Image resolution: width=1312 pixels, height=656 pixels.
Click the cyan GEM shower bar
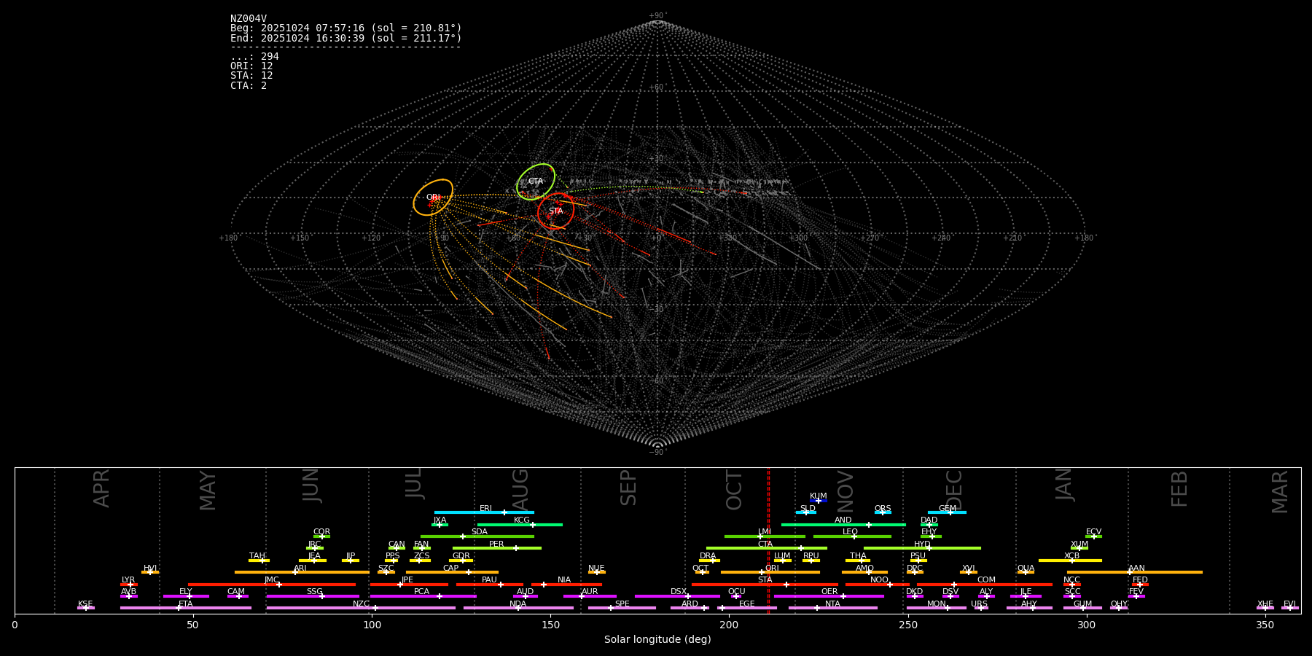tap(947, 512)
